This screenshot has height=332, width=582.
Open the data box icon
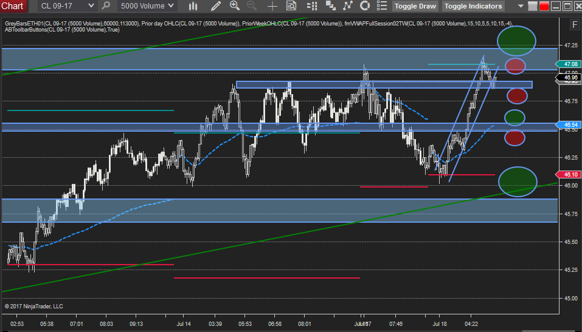[292, 6]
